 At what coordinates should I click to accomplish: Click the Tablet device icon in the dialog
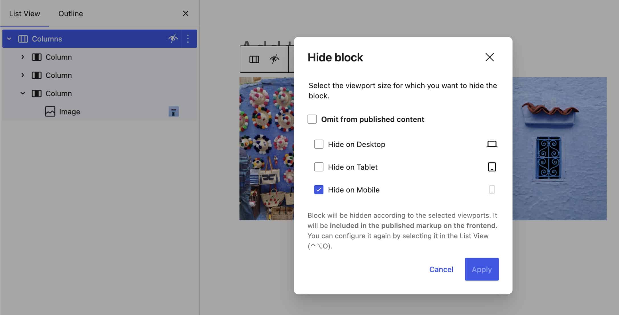coord(492,167)
